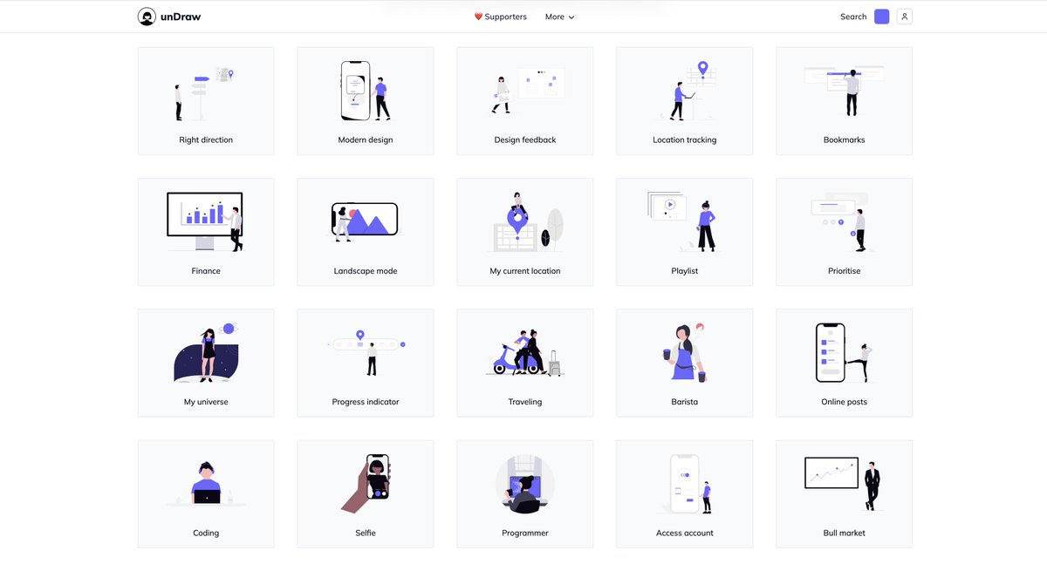Click the heart icon beside Supporters

pos(476,16)
